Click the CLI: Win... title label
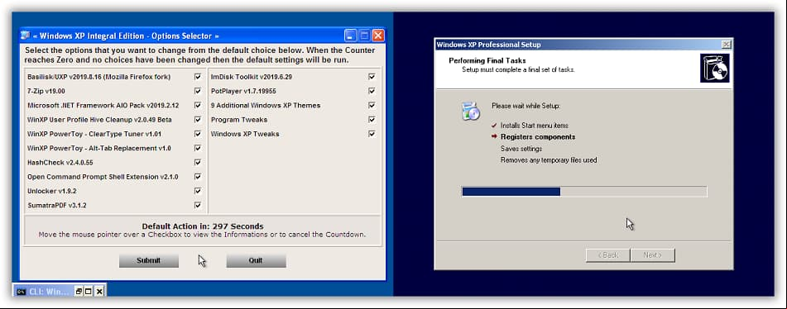The width and height of the screenshot is (787, 309). (x=49, y=292)
